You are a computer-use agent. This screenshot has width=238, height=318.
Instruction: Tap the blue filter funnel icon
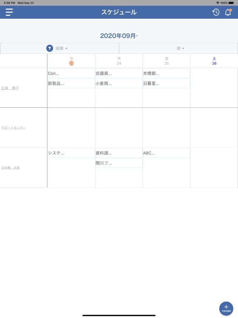50,48
